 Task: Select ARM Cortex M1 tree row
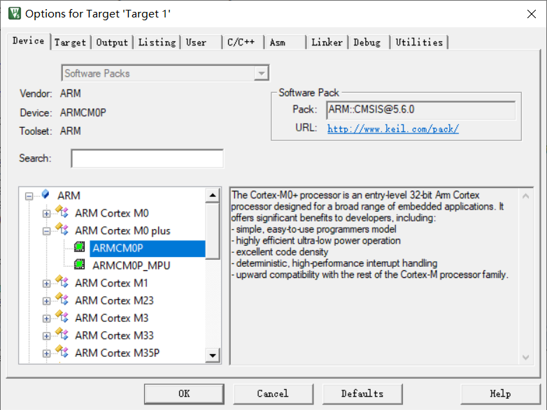pyautogui.click(x=111, y=284)
